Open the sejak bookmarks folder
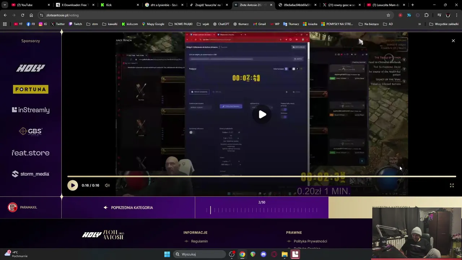The width and height of the screenshot is (462, 260). tap(203, 24)
